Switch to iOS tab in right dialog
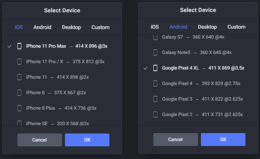Image resolution: width=260 pixels, height=159 pixels. click(x=155, y=27)
